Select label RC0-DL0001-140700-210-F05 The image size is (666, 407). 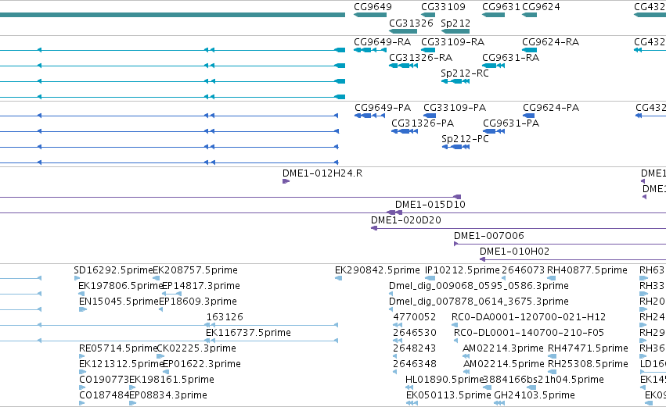tap(529, 333)
